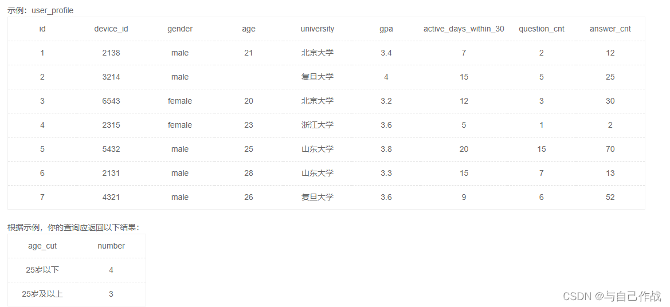Click the answer_cnt column header
670x307 pixels.
click(x=610, y=29)
